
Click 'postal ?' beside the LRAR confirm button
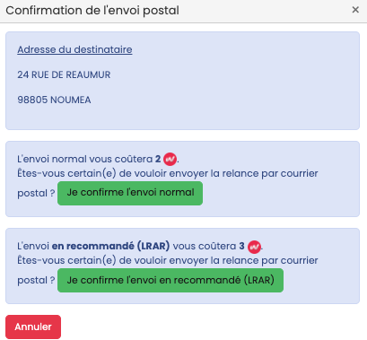click(36, 280)
